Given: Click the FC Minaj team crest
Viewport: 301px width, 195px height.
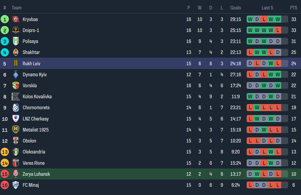Looking at the screenshot, I should click(16, 185).
